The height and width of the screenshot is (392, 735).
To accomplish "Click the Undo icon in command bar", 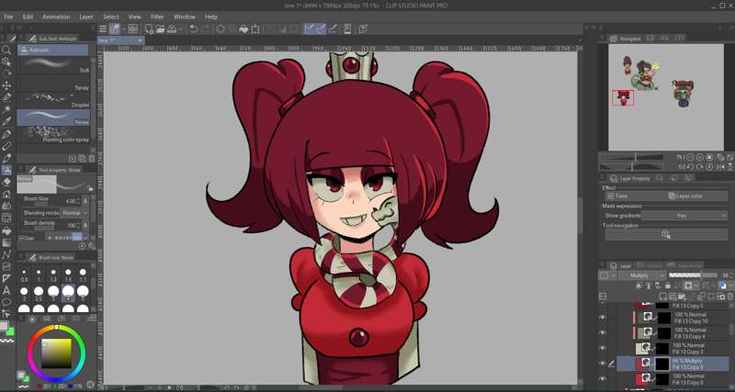I will [x=193, y=29].
